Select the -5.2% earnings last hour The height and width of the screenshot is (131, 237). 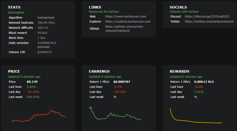[118, 87]
